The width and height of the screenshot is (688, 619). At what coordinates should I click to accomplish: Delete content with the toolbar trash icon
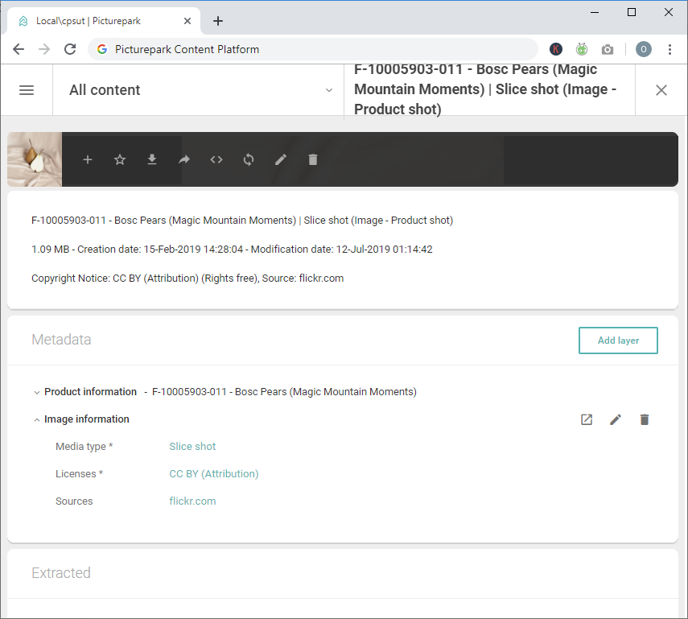click(313, 160)
